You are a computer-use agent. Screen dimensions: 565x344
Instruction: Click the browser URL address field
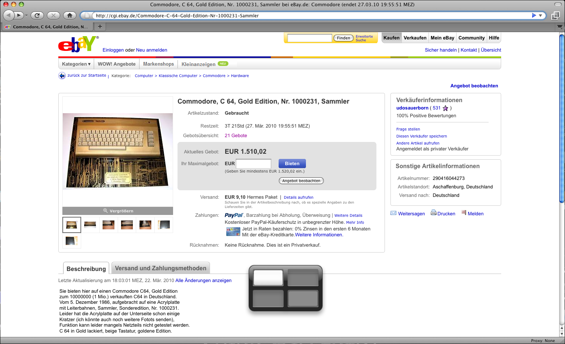point(310,15)
